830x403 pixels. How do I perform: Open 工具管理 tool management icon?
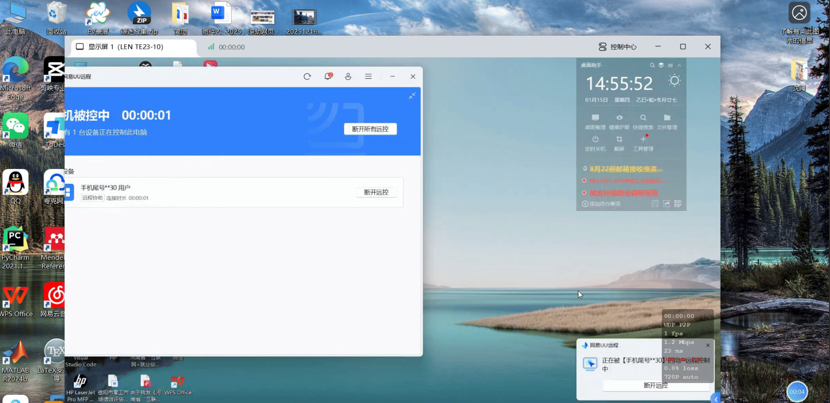(643, 140)
